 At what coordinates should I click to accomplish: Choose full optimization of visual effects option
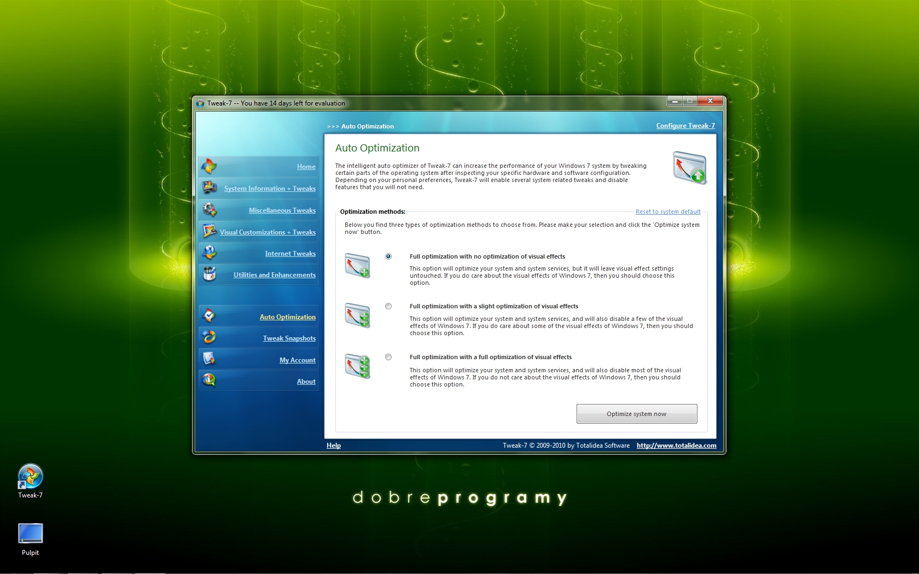388,357
